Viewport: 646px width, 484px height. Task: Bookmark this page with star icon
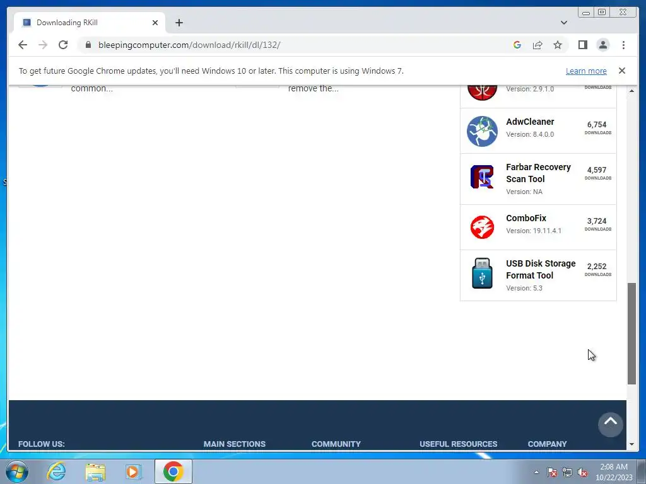[x=558, y=45]
